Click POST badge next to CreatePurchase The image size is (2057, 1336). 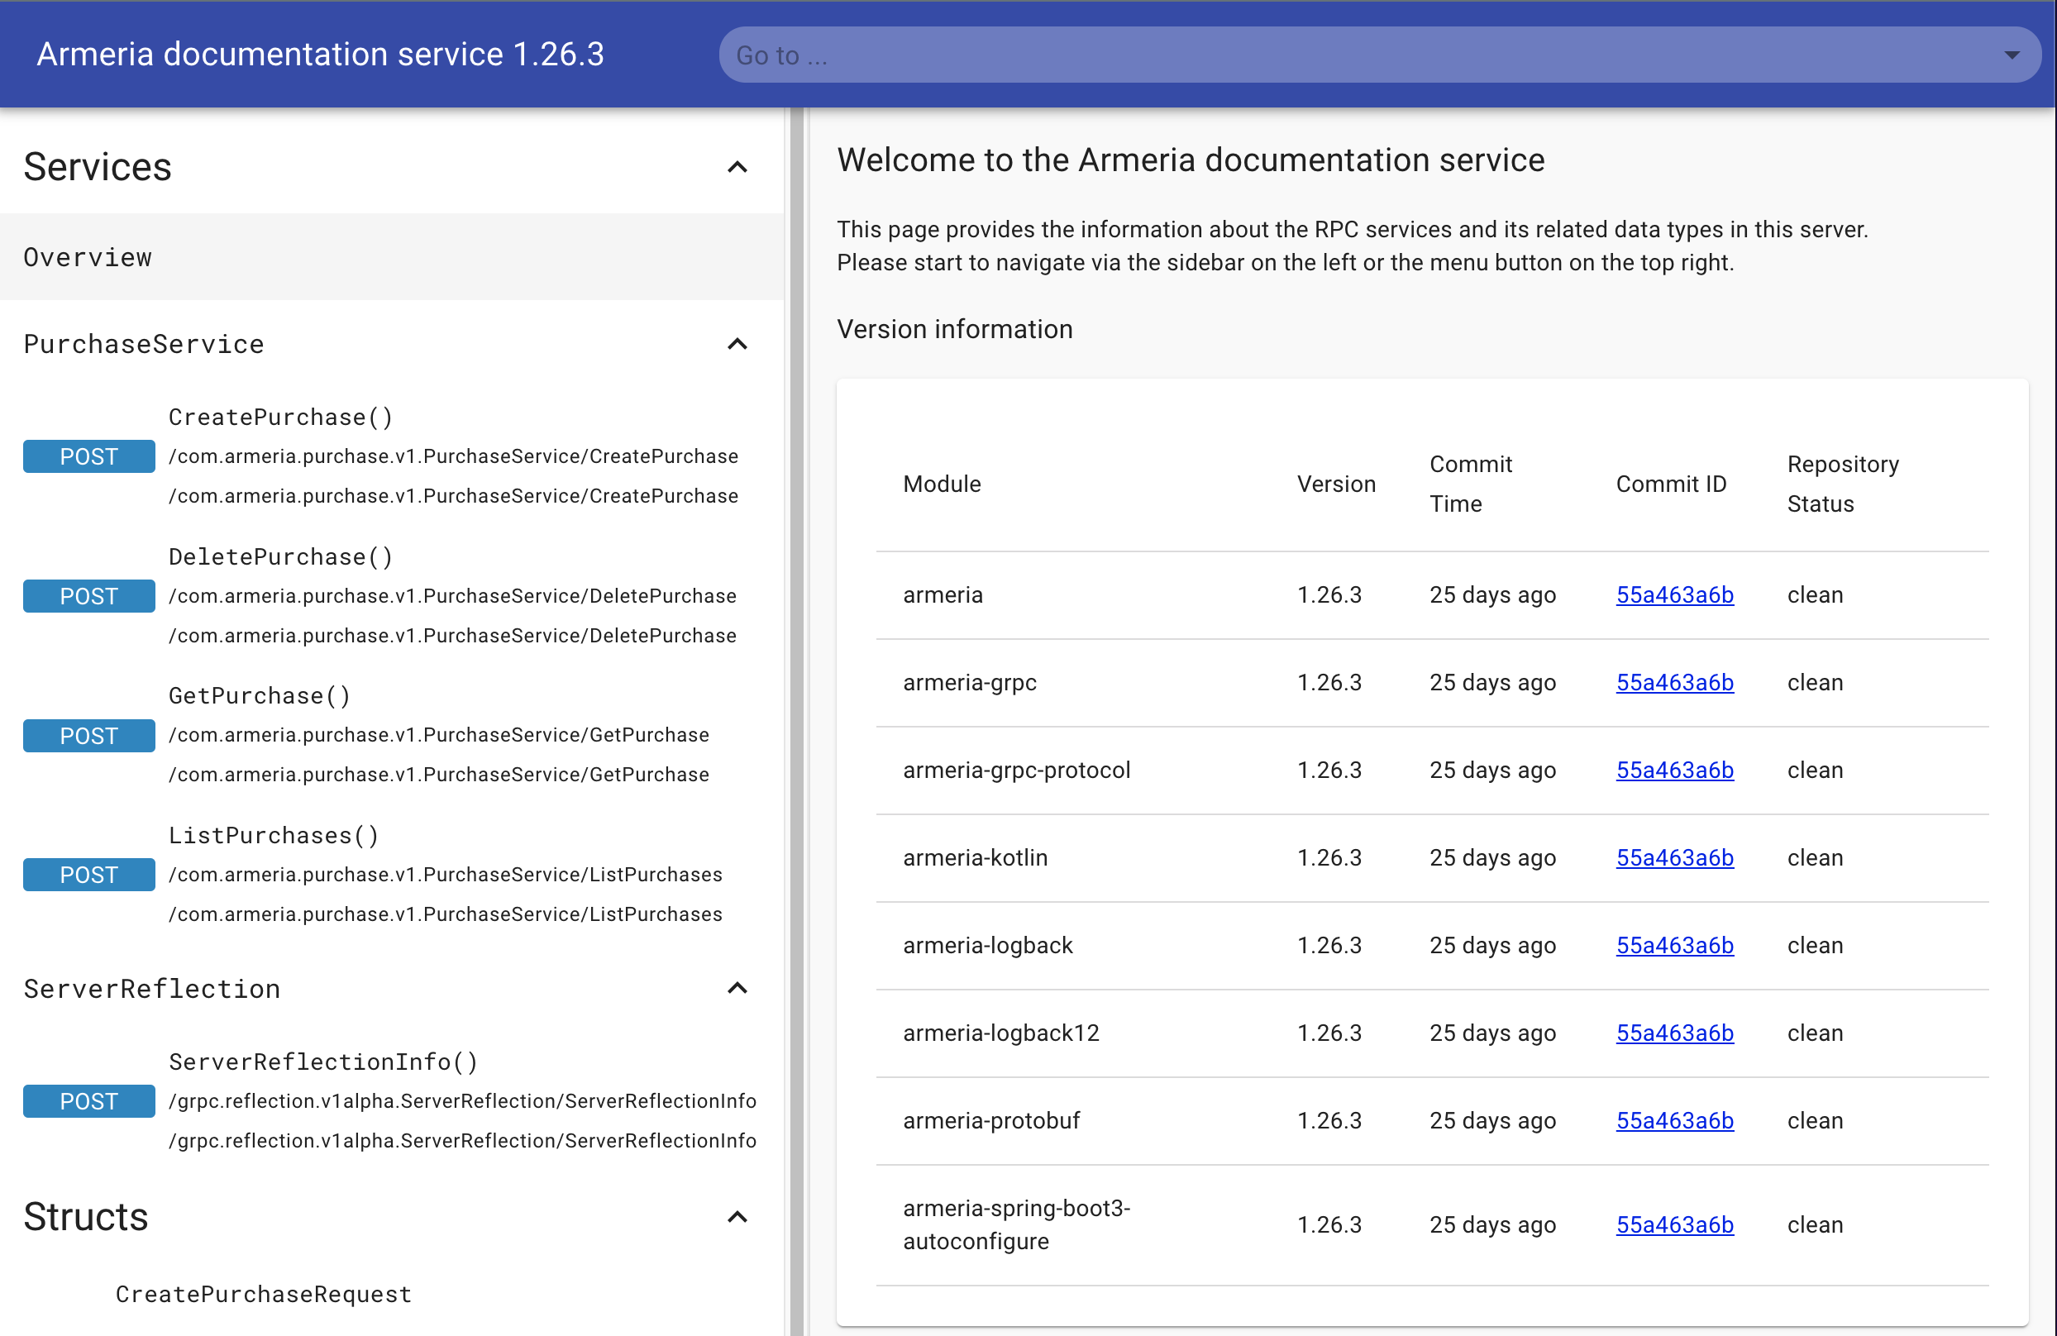[89, 456]
